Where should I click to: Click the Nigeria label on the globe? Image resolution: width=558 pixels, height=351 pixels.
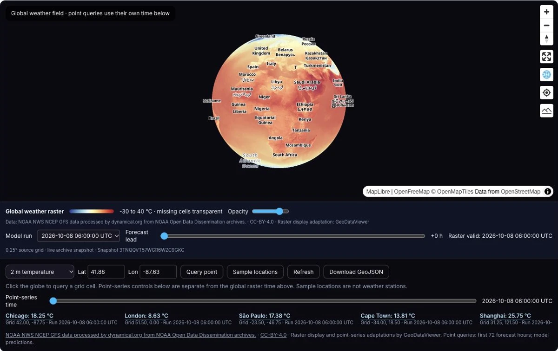click(262, 109)
